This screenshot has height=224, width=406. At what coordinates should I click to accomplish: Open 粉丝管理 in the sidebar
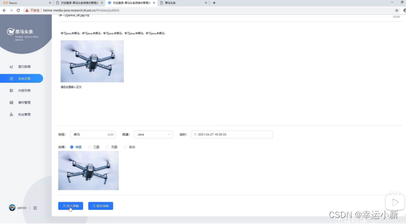[24, 115]
